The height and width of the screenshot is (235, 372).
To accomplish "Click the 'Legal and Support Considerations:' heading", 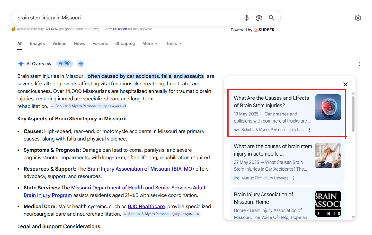I will pos(59,226).
